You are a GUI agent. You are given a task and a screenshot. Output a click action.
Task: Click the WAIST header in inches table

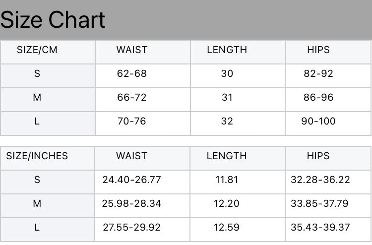(x=132, y=156)
